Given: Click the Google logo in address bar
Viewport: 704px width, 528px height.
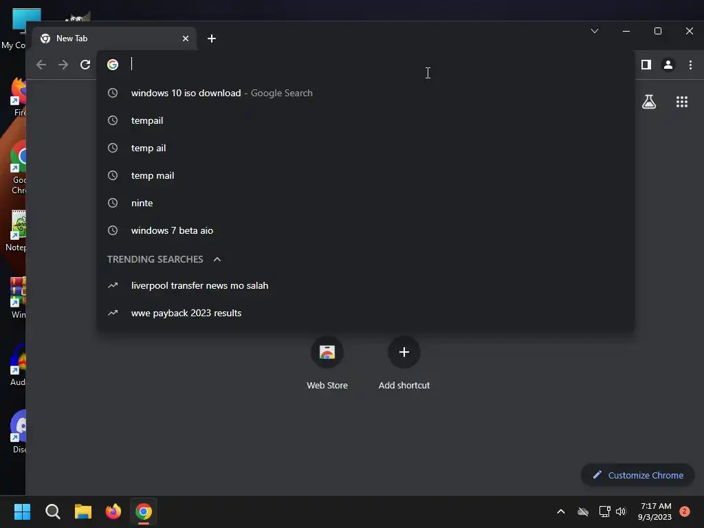Looking at the screenshot, I should coord(113,65).
